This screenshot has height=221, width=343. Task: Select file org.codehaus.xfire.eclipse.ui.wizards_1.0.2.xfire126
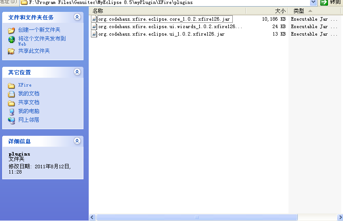point(170,26)
